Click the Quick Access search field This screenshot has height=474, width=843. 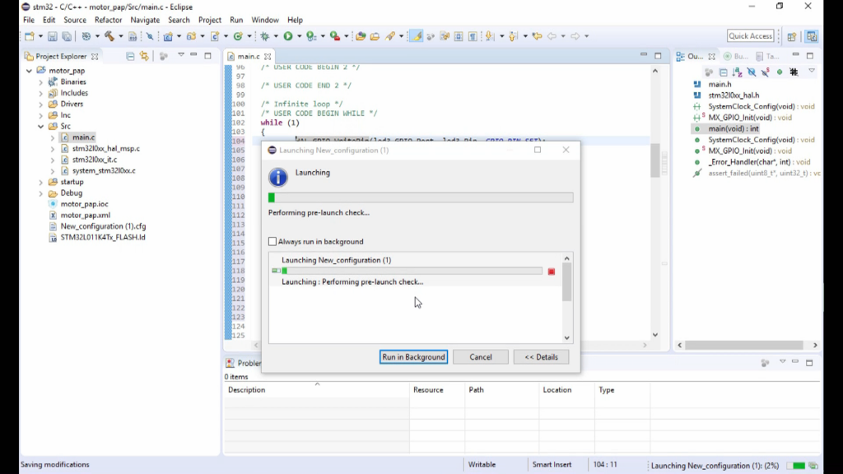(x=750, y=36)
